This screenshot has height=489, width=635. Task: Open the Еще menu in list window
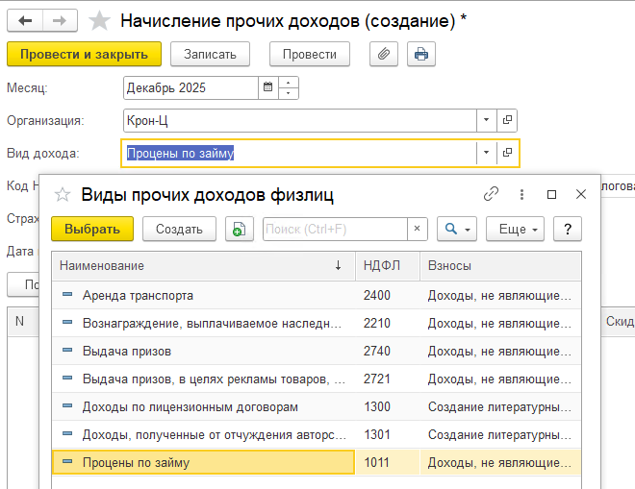[x=516, y=229]
